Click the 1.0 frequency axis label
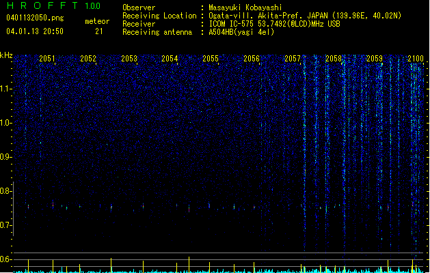The image size is (430, 273). (x=5, y=123)
